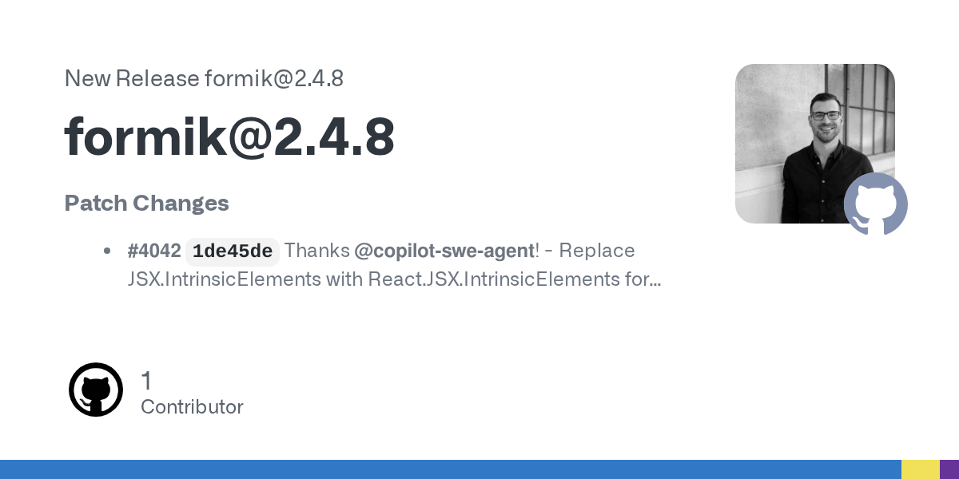
Task: Click the 1de45de commit hash
Action: click(233, 251)
